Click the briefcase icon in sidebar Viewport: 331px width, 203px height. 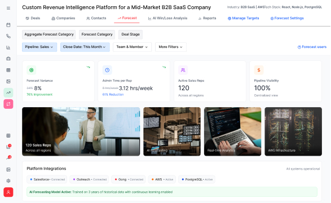click(x=8, y=59)
